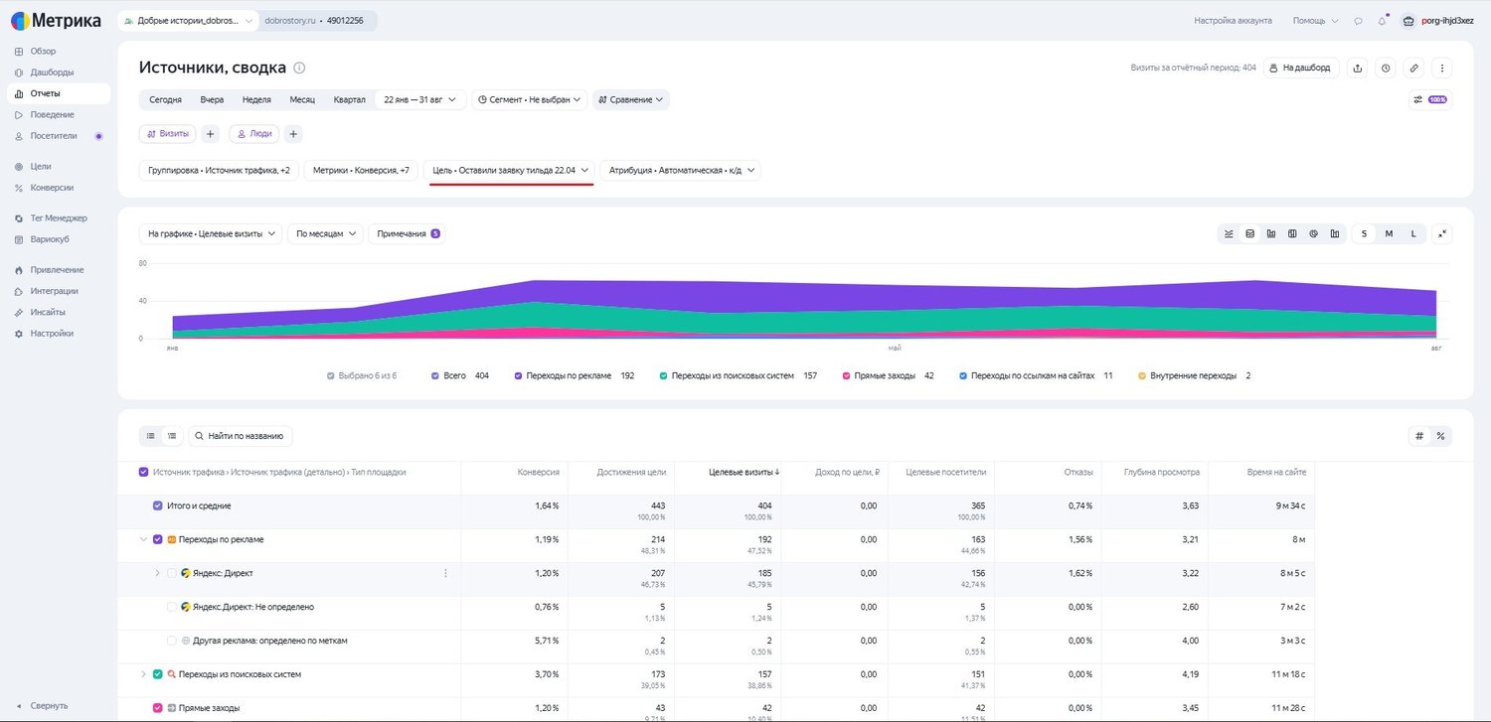This screenshot has width=1491, height=722.
Task: Click the export report icon in header
Action: pos(1358,68)
